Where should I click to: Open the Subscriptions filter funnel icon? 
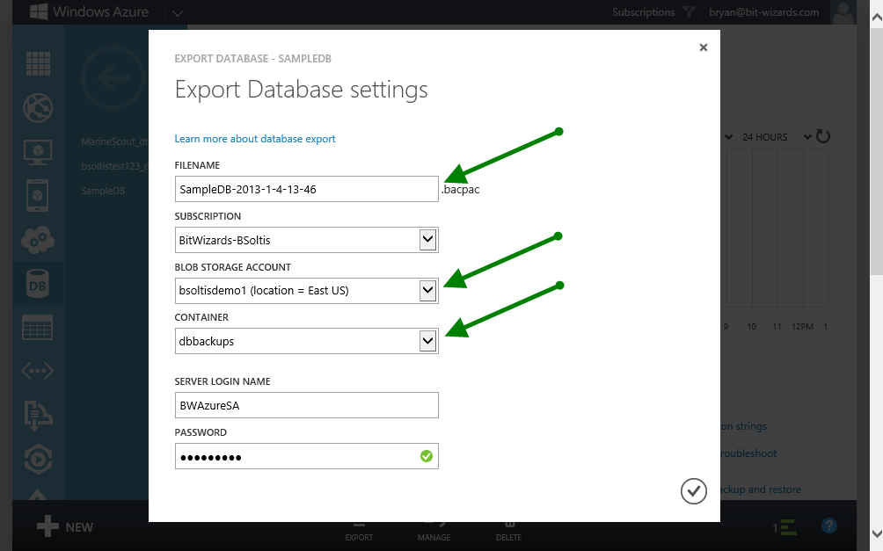pyautogui.click(x=689, y=11)
